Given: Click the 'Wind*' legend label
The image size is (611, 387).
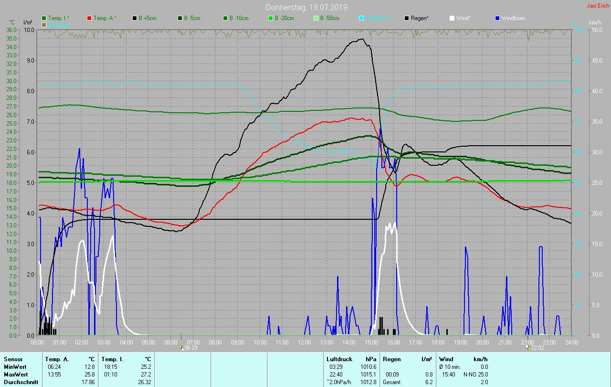Looking at the screenshot, I should coord(463,18).
